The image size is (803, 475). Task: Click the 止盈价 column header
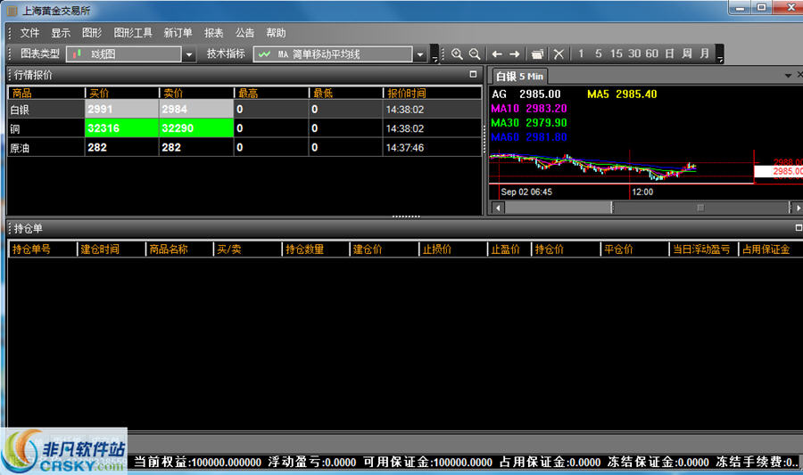[x=509, y=249]
